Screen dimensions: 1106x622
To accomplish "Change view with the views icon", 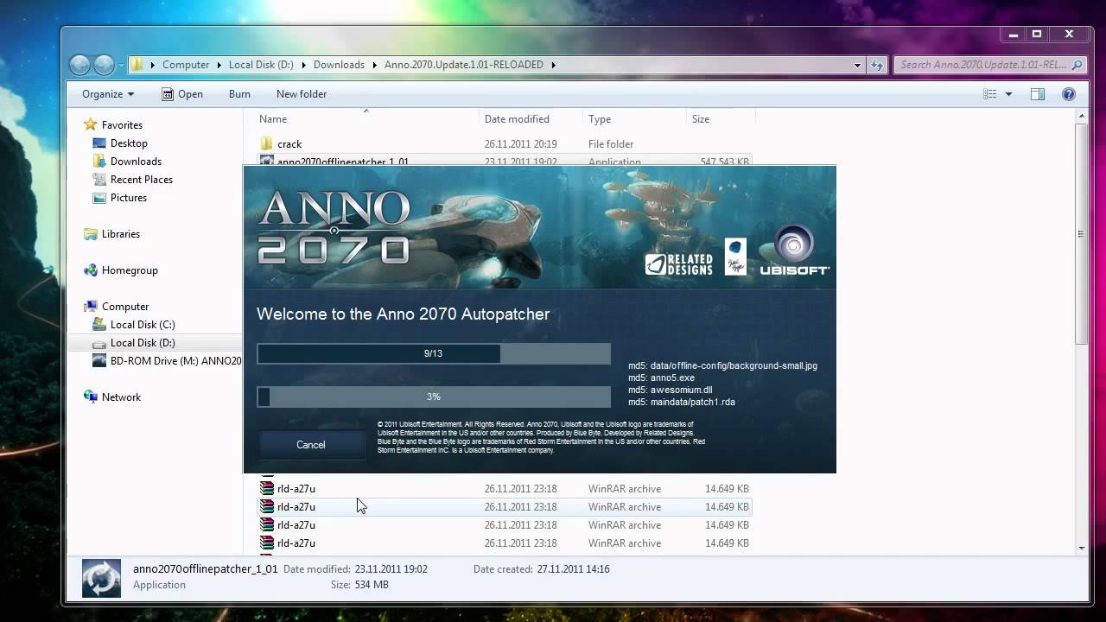I will tap(990, 94).
